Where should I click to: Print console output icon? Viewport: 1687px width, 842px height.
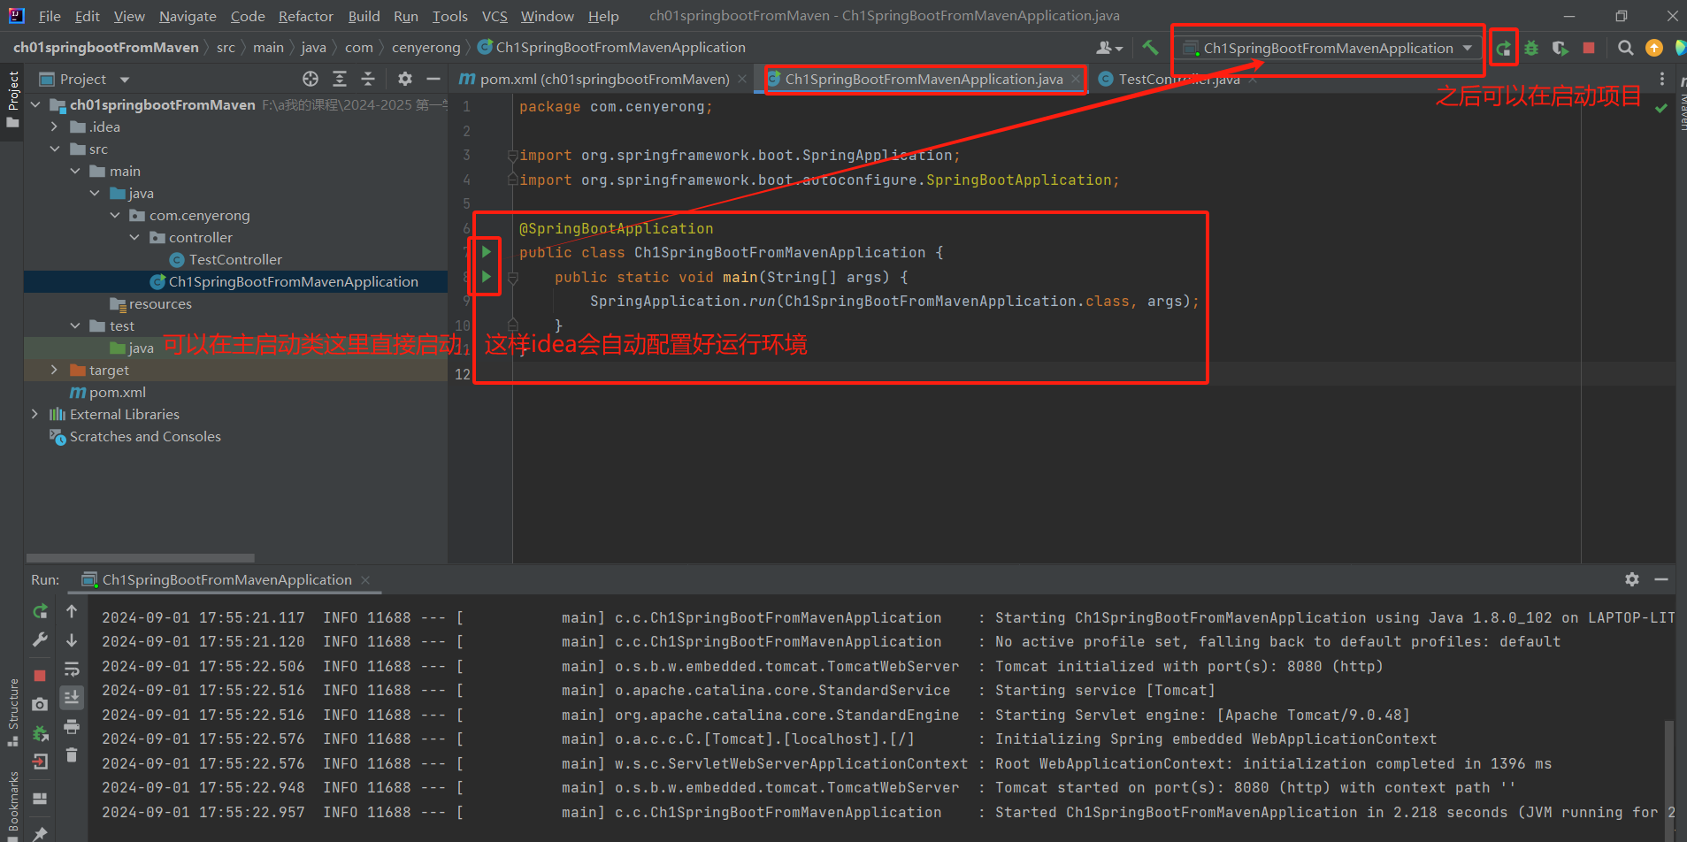click(72, 726)
